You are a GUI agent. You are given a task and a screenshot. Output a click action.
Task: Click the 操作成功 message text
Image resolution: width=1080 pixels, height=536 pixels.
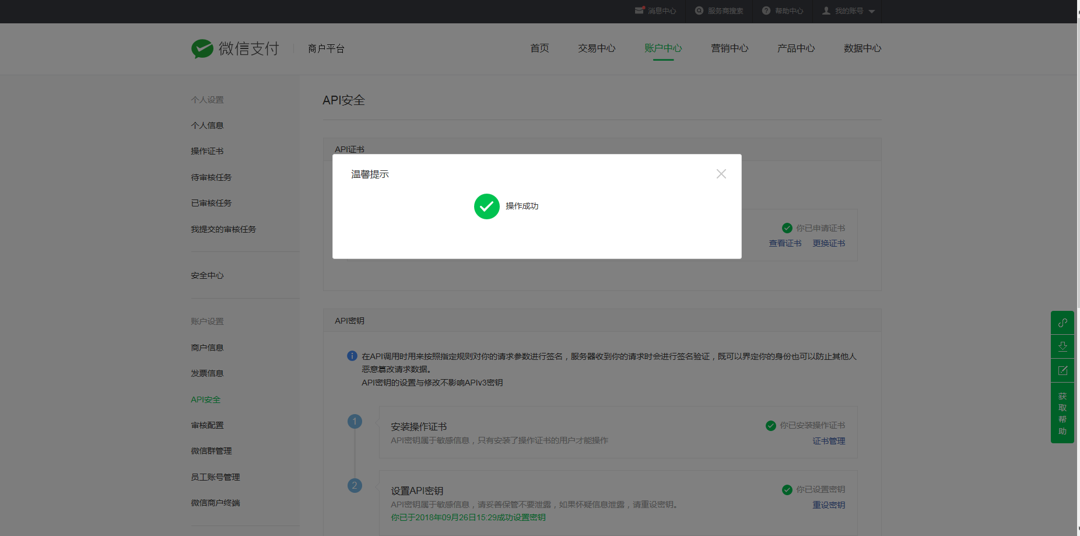[522, 206]
